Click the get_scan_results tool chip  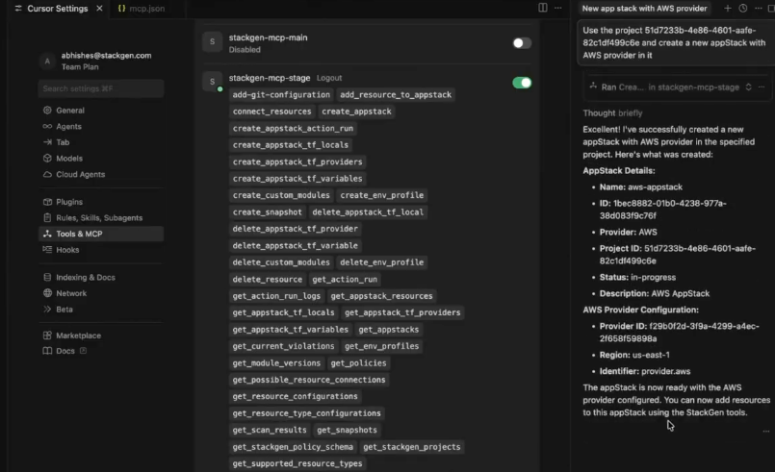[x=270, y=431]
